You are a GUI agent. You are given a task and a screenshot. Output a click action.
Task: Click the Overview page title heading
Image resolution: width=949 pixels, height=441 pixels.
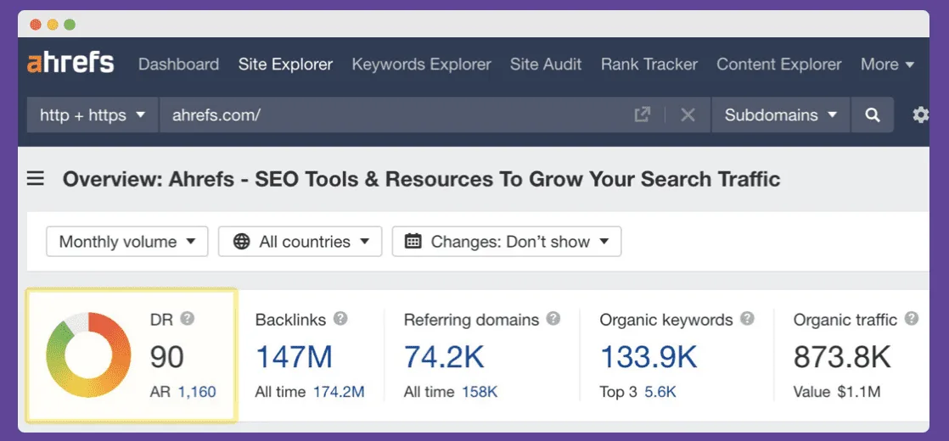(421, 180)
